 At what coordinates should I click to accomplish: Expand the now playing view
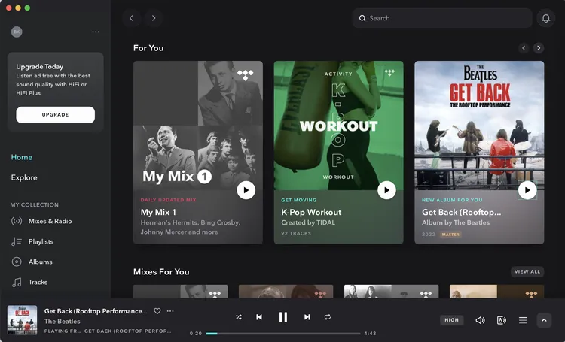pos(544,320)
